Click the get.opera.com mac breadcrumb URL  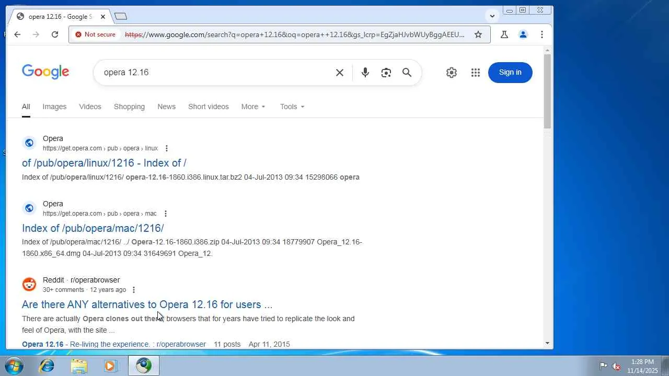100,214
